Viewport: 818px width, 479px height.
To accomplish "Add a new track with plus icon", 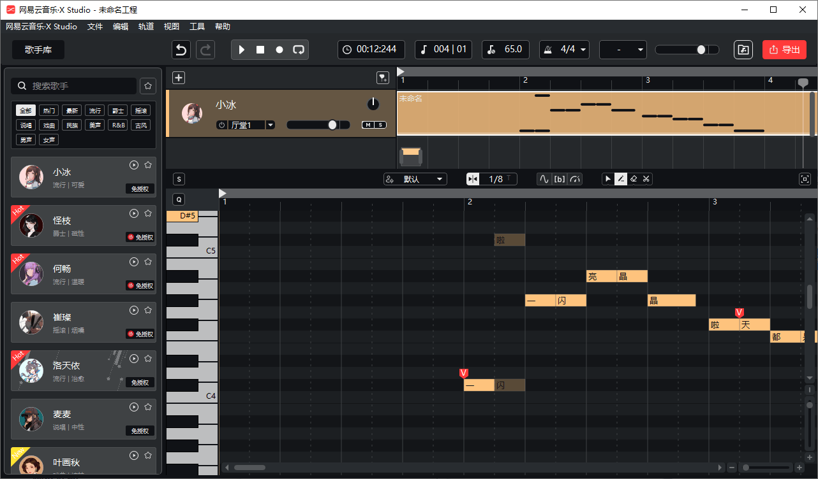I will [x=179, y=78].
